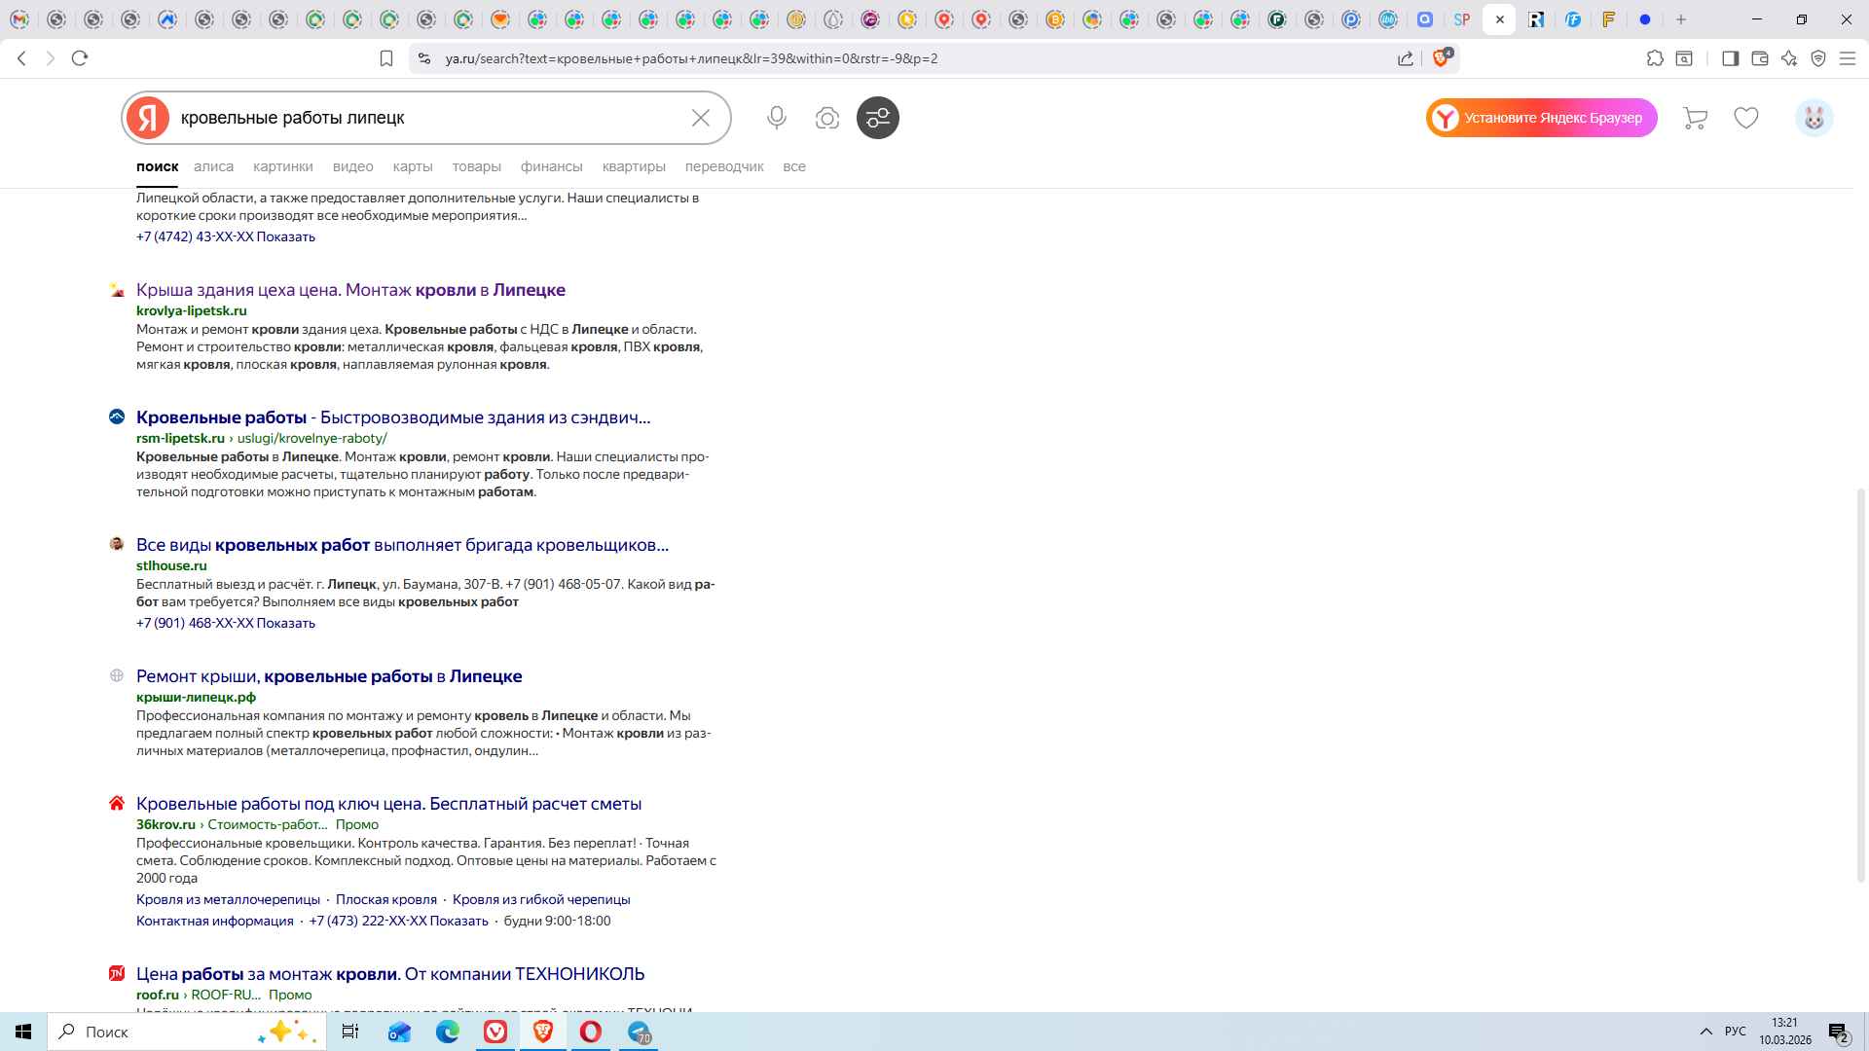Clear the search query with X
This screenshot has width=1869, height=1051.
(x=700, y=118)
